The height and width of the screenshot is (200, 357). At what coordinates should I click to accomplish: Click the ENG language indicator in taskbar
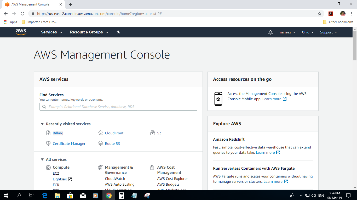coord(321,195)
